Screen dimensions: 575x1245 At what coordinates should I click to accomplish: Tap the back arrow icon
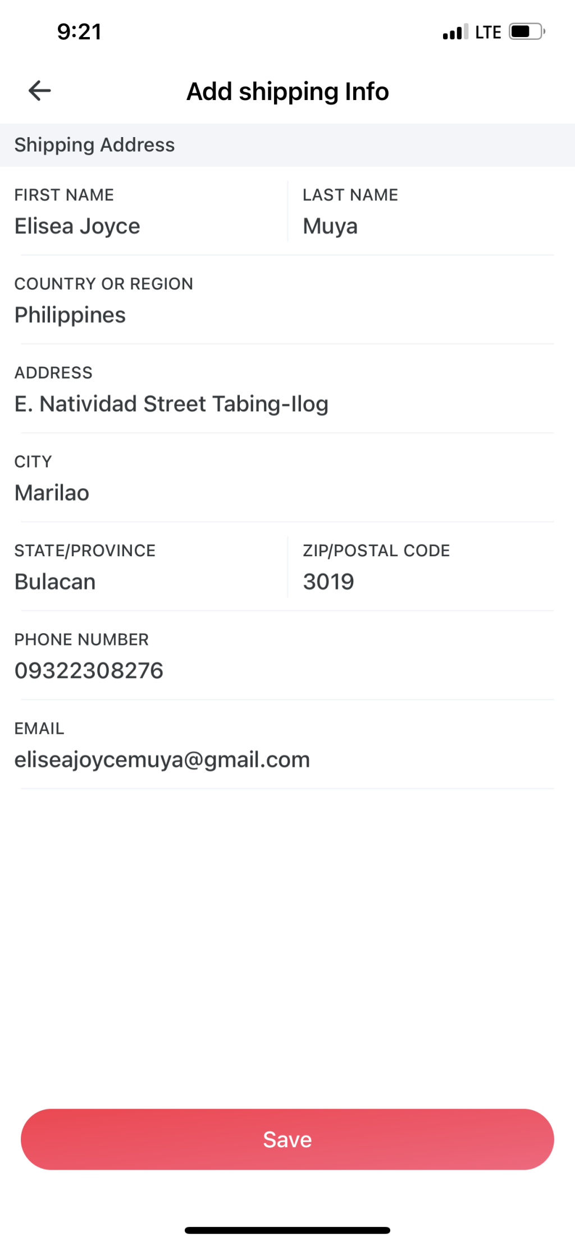click(39, 90)
